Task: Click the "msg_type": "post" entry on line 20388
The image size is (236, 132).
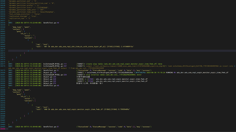Action: click(22, 90)
